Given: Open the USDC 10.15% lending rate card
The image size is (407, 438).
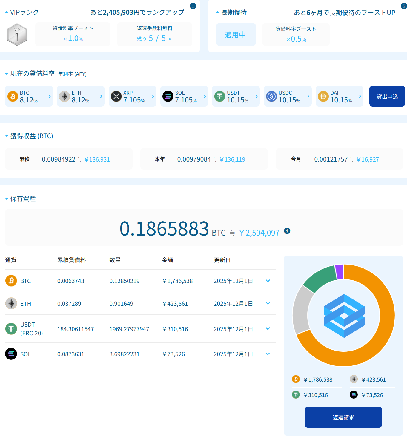Looking at the screenshot, I should click(x=288, y=96).
